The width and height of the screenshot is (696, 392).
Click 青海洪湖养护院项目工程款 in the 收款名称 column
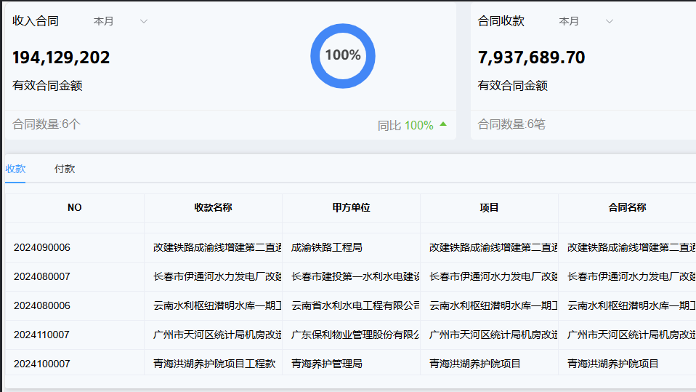[x=214, y=364]
